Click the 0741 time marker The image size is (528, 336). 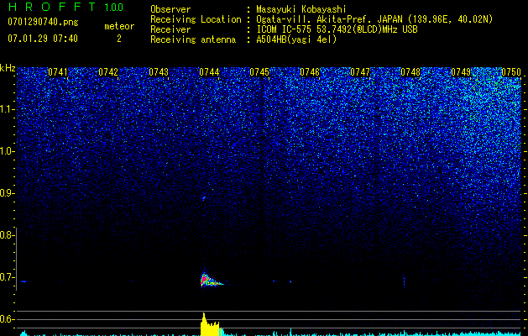[58, 72]
